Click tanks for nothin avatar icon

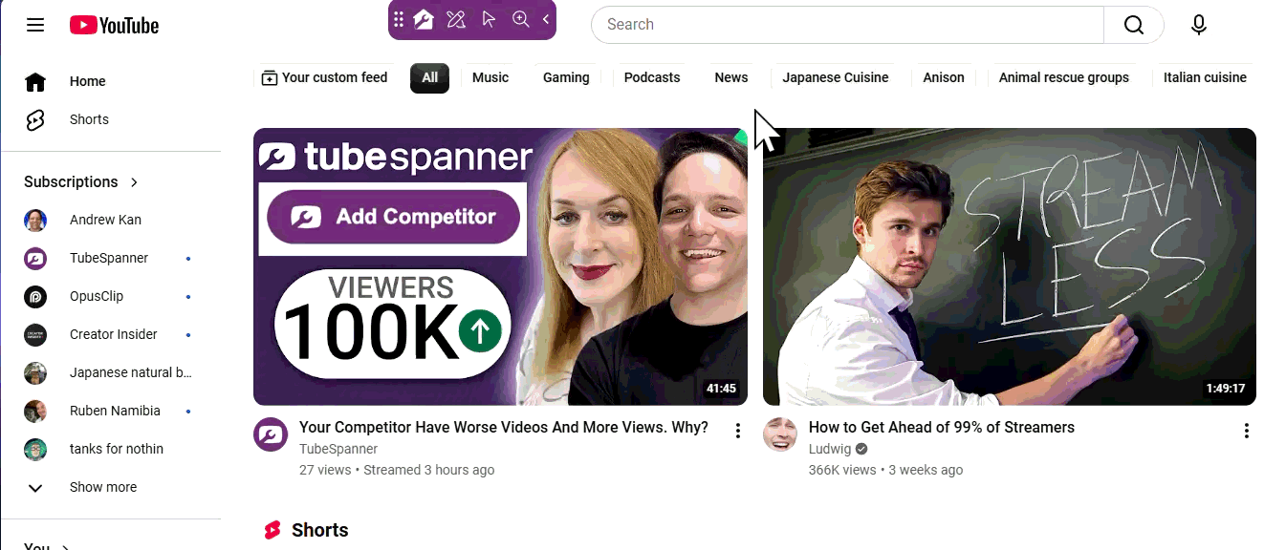point(35,450)
